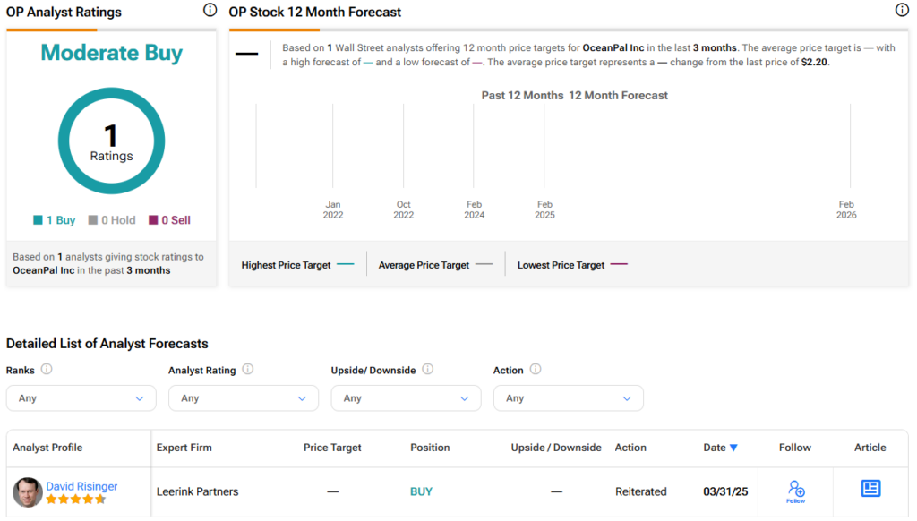917x521 pixels.
Task: Show info tooltip next to Ranks
Action: pos(47,369)
